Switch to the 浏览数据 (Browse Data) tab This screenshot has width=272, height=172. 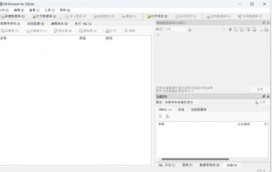pos(36,24)
